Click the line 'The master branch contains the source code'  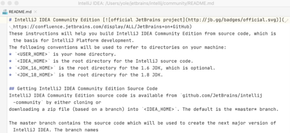click(x=142, y=123)
